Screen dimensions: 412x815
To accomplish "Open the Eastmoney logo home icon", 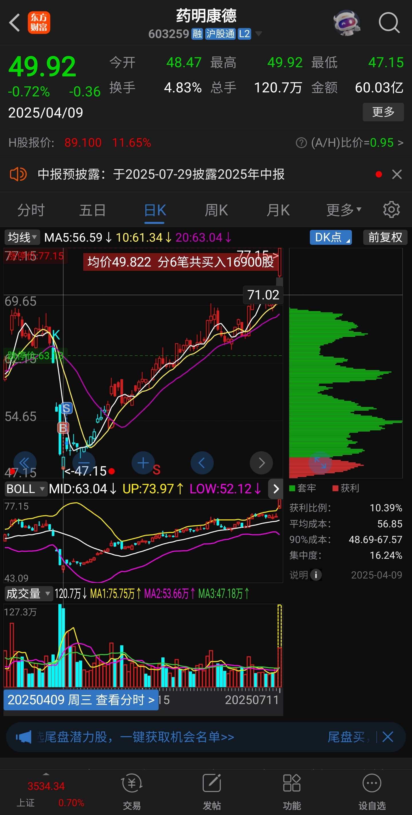I will [39, 23].
